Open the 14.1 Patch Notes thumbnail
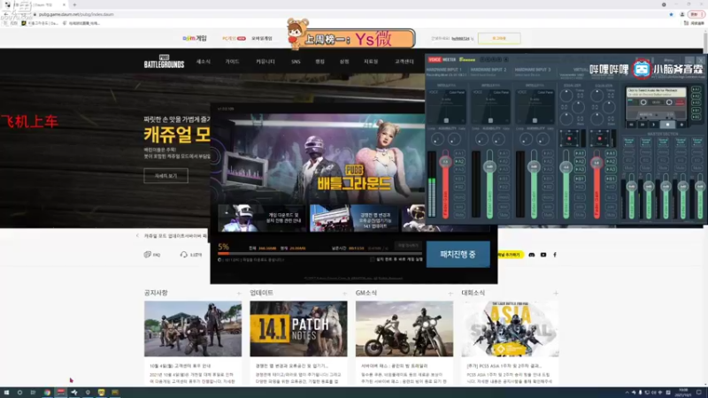 [x=298, y=329]
